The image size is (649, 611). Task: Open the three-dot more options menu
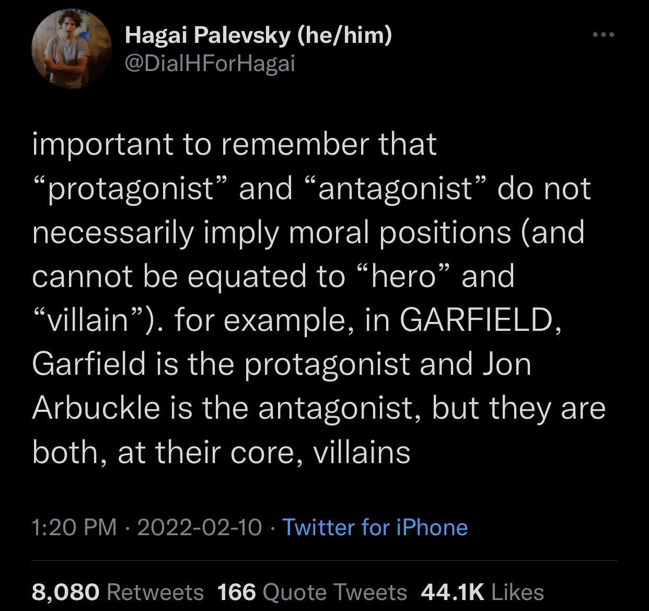pos(604,34)
